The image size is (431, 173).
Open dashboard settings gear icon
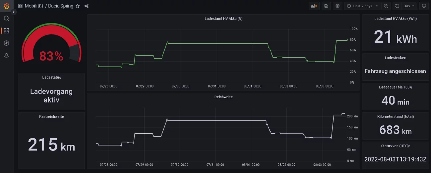(338, 6)
